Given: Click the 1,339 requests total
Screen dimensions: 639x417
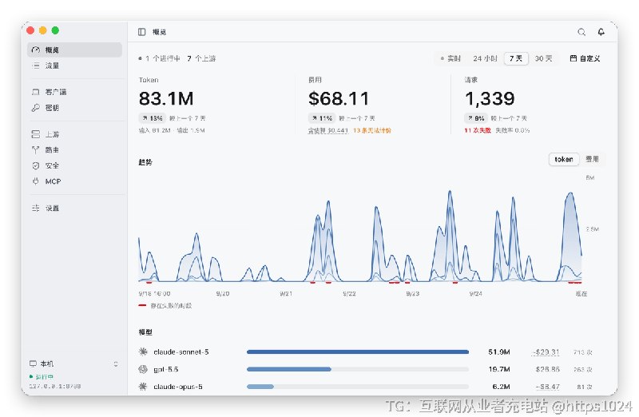Looking at the screenshot, I should [x=490, y=98].
